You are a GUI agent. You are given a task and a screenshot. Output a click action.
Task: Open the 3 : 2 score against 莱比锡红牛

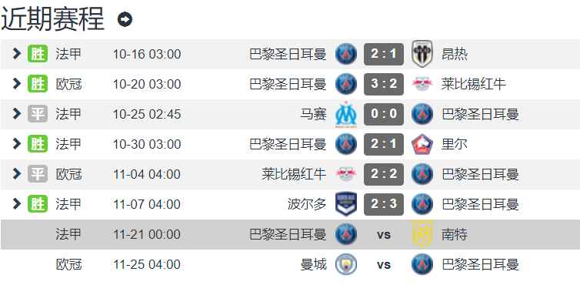pyautogui.click(x=384, y=84)
